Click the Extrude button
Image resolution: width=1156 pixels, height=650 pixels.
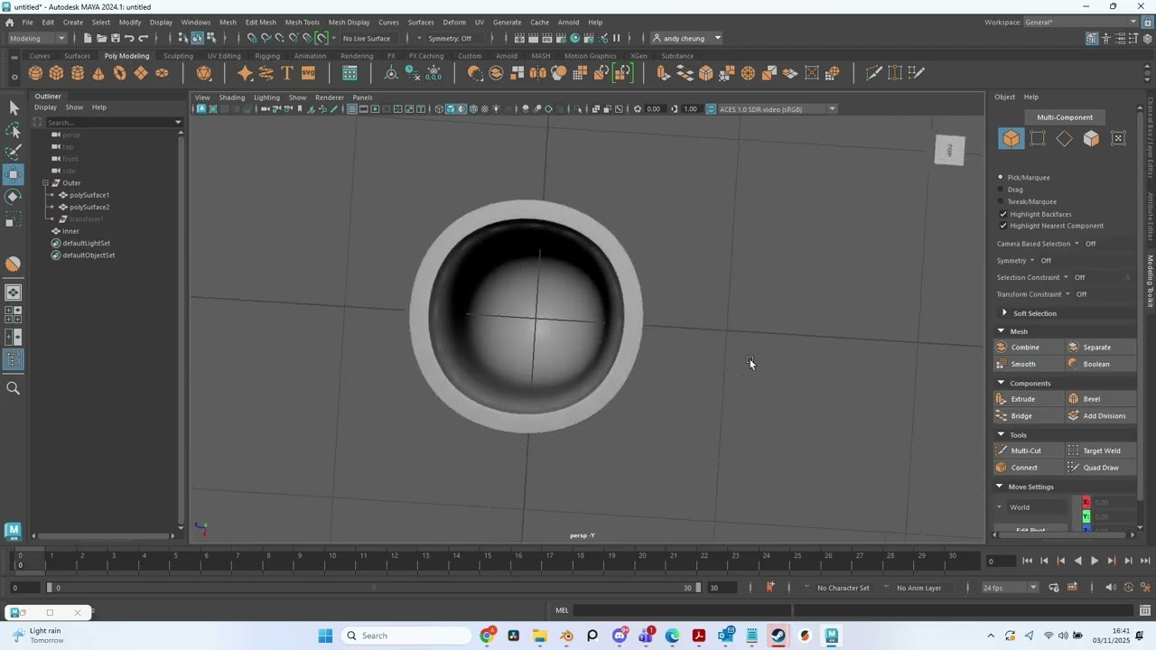(x=1027, y=399)
